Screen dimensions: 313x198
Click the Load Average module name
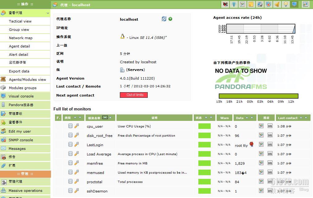click(99, 154)
